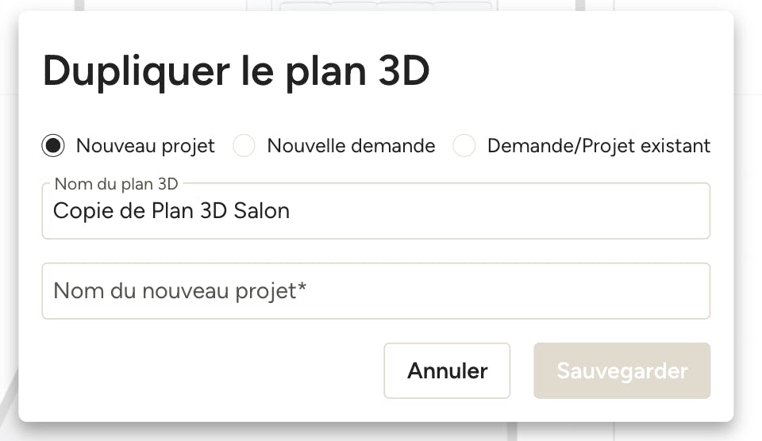
Task: Click the "Demande/Projet existant" label text
Action: pos(598,146)
